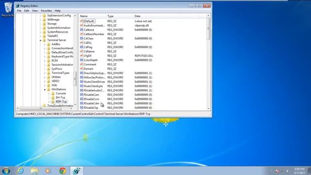Select the SystemInformation key

click(x=59, y=28)
